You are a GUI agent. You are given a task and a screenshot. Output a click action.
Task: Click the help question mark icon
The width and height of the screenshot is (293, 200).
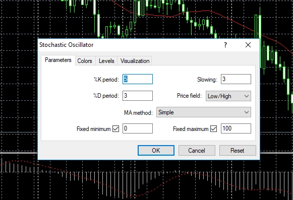[225, 45]
